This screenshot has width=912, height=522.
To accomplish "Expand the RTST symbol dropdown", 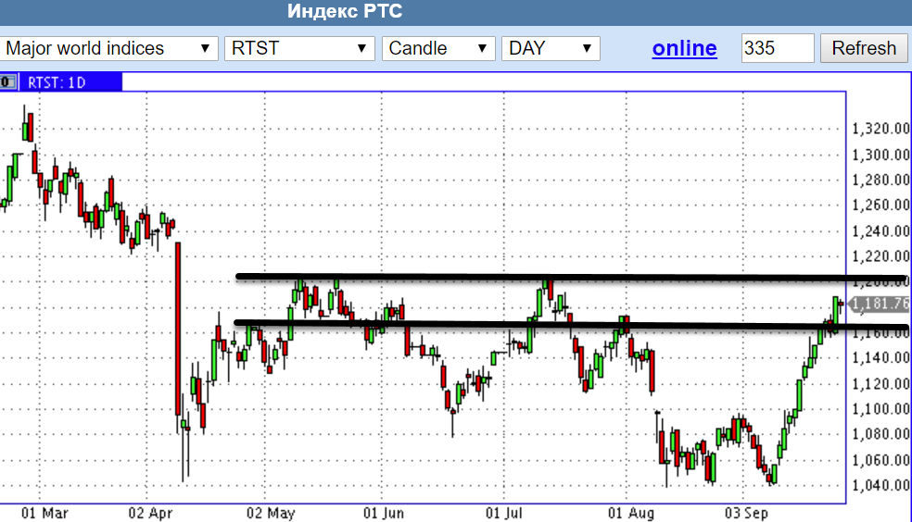I will [x=298, y=49].
